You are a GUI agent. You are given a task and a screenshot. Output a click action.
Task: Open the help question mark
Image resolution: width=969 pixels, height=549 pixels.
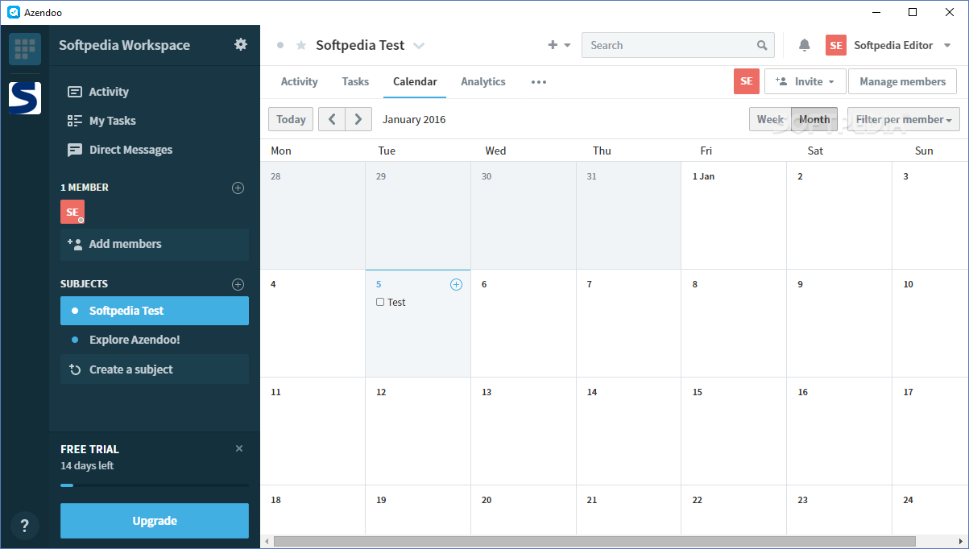point(25,526)
